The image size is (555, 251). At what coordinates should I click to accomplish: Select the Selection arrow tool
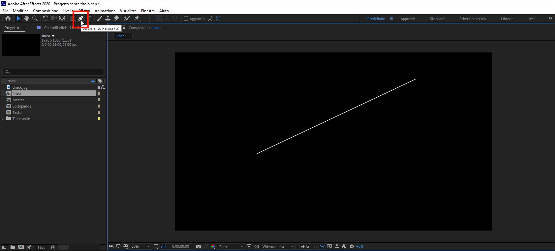(x=18, y=18)
